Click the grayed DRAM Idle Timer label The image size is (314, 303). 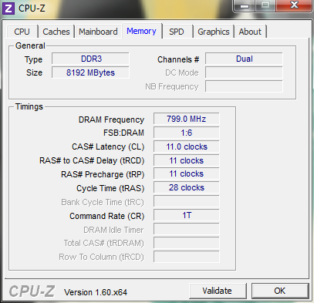pyautogui.click(x=113, y=230)
